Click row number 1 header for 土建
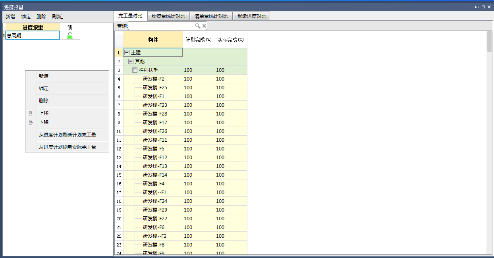This screenshot has height=258, width=494. pos(119,53)
